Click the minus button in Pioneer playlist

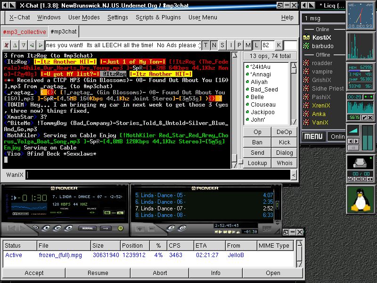click(x=152, y=229)
